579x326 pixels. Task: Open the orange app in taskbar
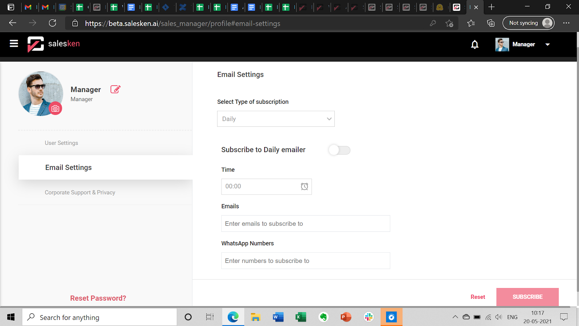391,317
